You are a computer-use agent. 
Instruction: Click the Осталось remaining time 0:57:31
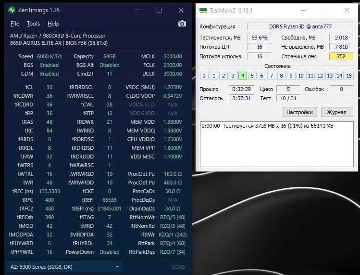pyautogui.click(x=242, y=98)
